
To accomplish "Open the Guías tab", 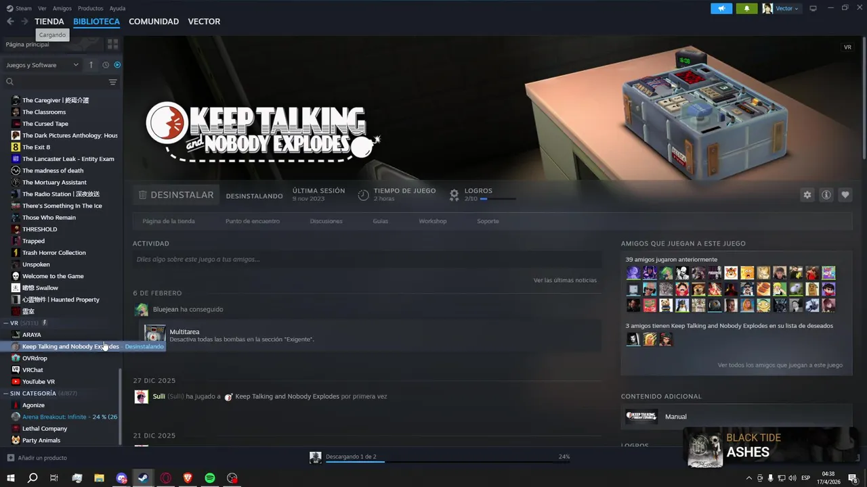I will click(x=381, y=221).
